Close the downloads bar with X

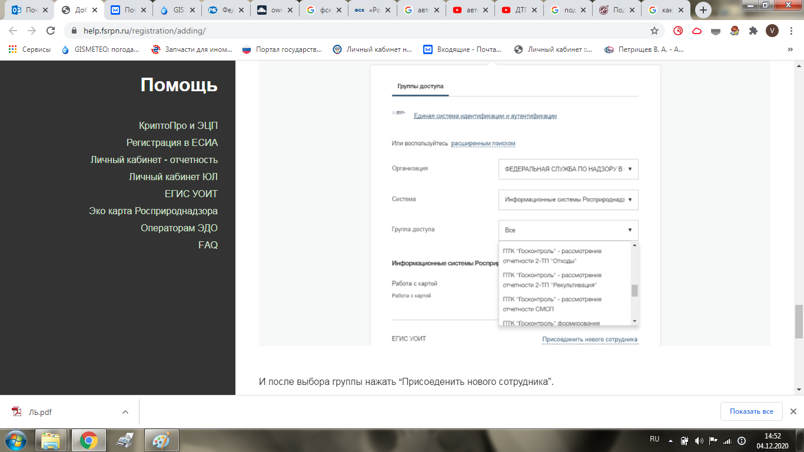click(x=793, y=411)
